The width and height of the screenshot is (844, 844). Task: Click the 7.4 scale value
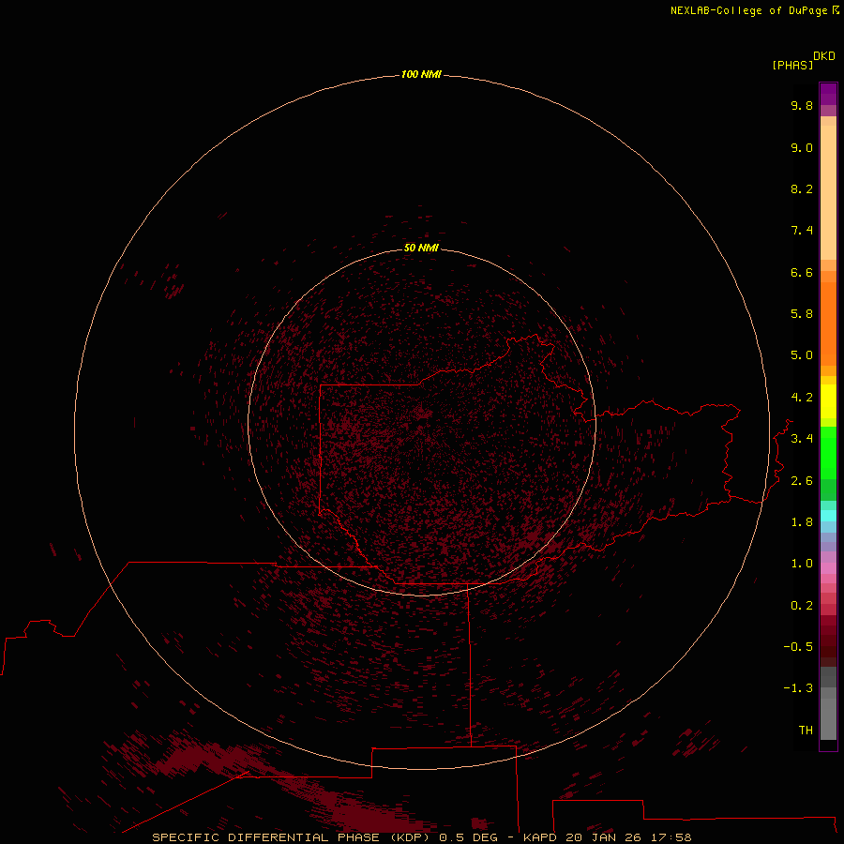pyautogui.click(x=802, y=231)
